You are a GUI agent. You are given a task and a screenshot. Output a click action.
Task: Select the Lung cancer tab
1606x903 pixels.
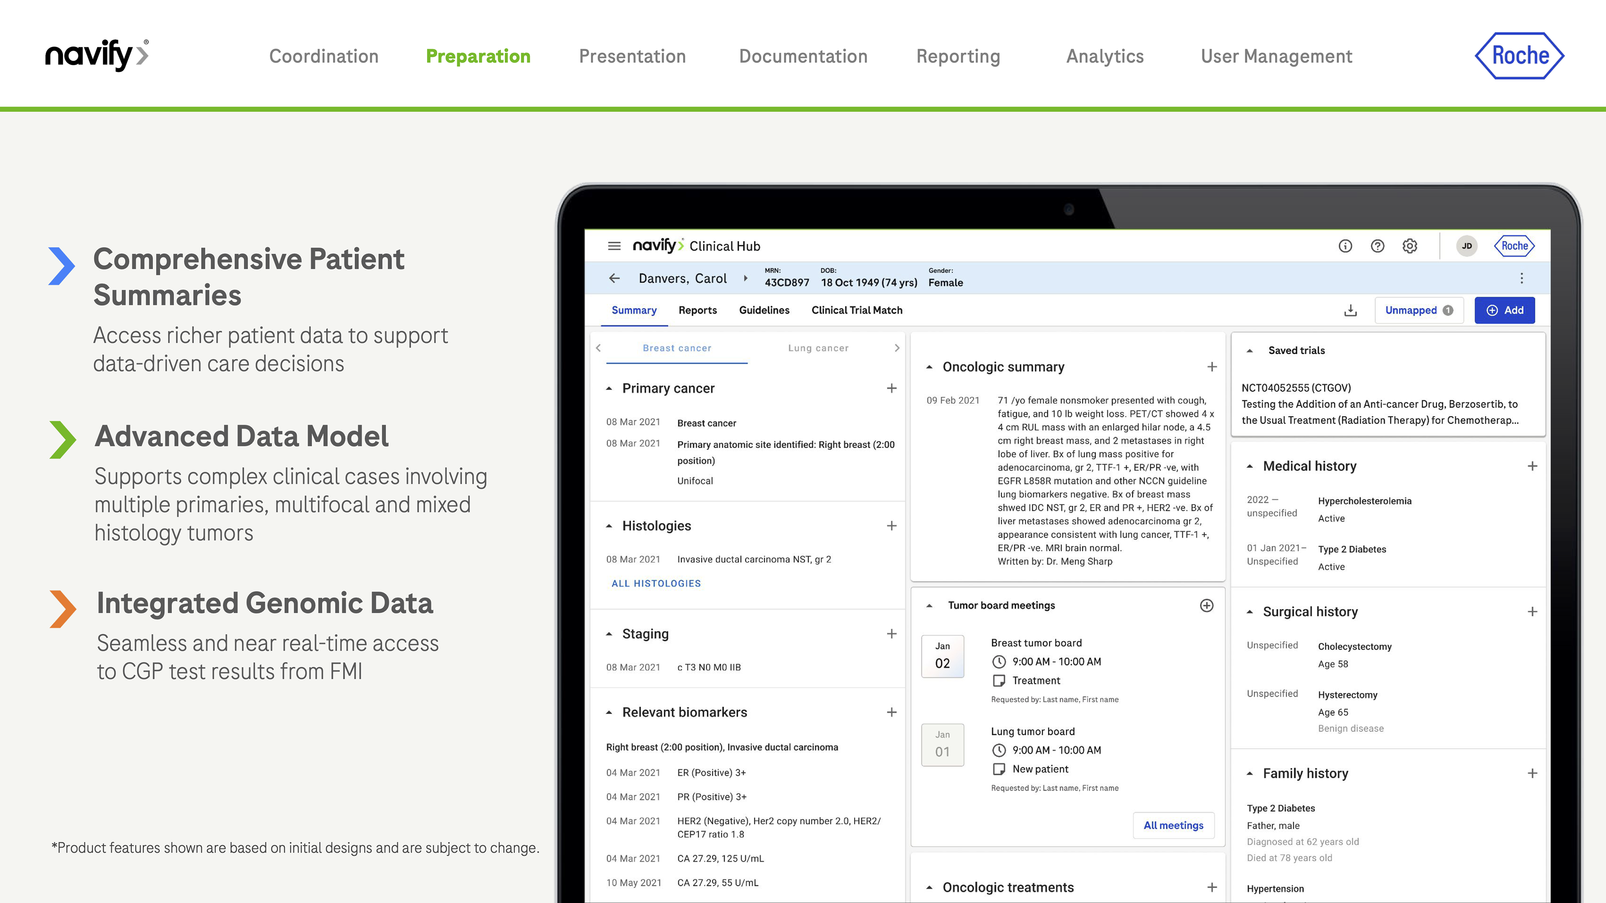point(818,348)
